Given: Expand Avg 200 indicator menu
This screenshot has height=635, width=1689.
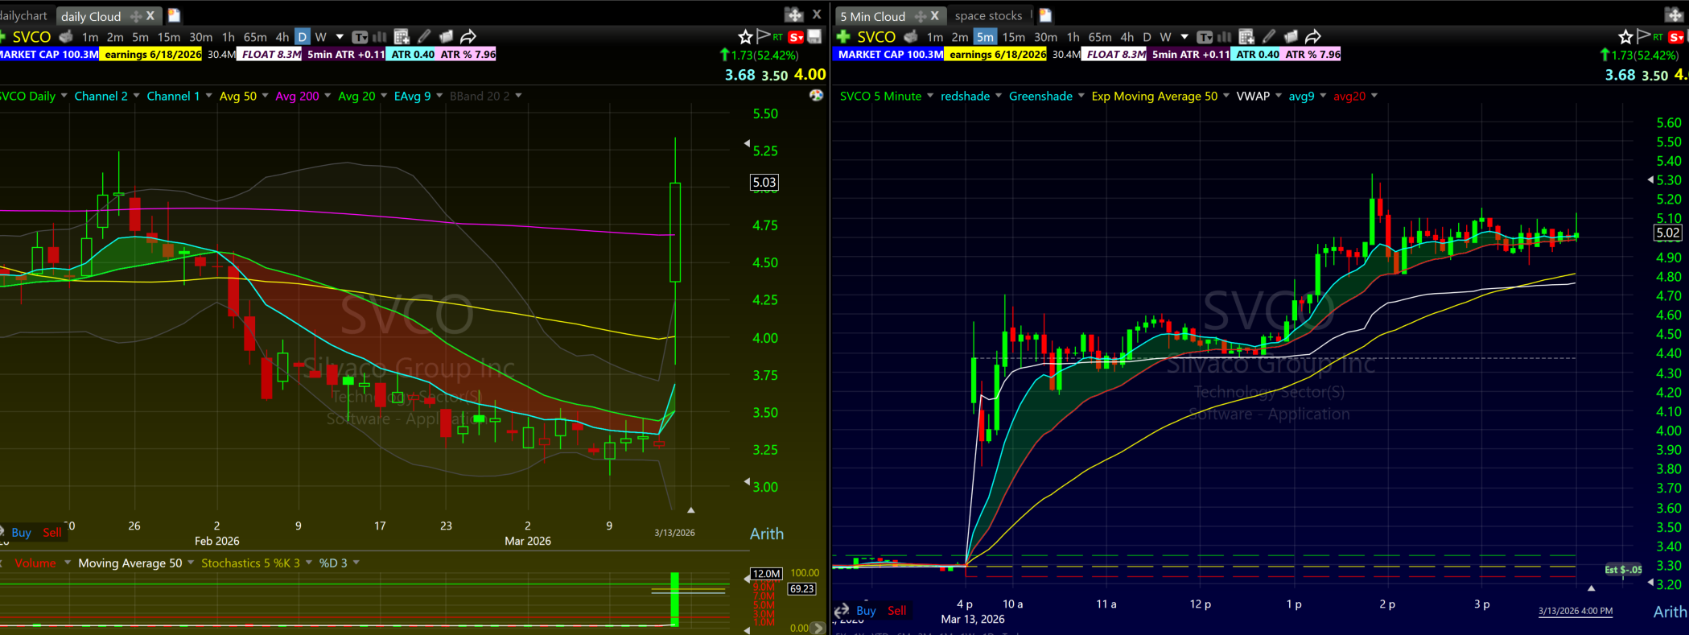Looking at the screenshot, I should (328, 96).
